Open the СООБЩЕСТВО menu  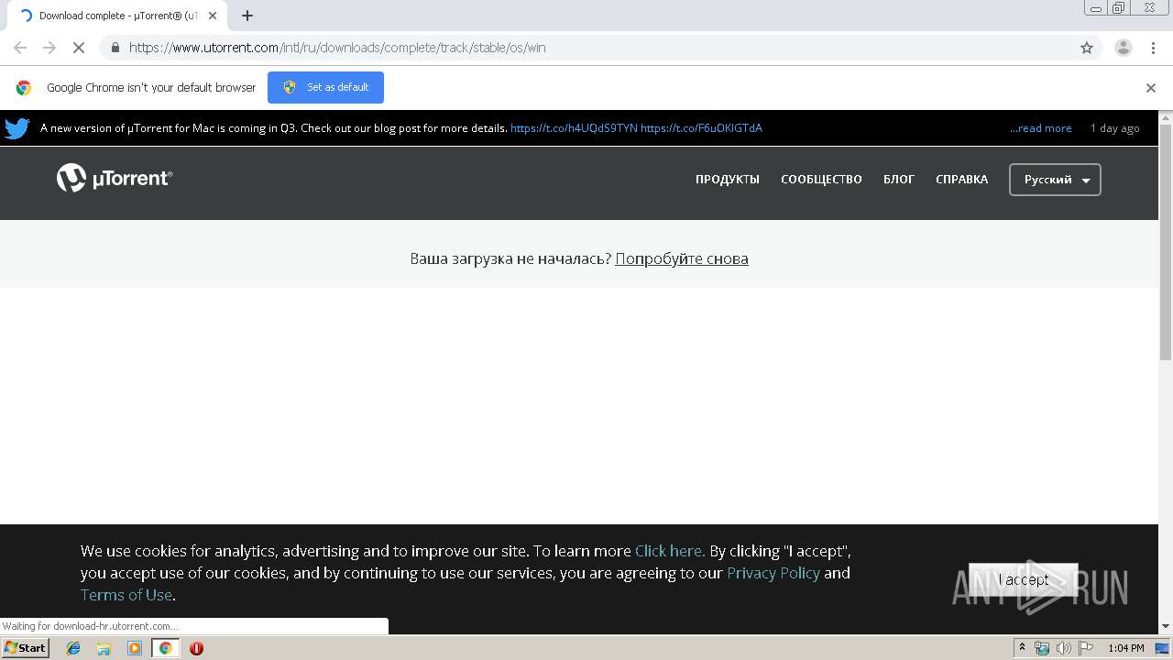coord(821,180)
